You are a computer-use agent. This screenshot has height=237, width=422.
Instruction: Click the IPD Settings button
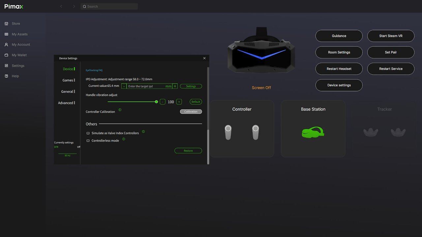(191, 86)
